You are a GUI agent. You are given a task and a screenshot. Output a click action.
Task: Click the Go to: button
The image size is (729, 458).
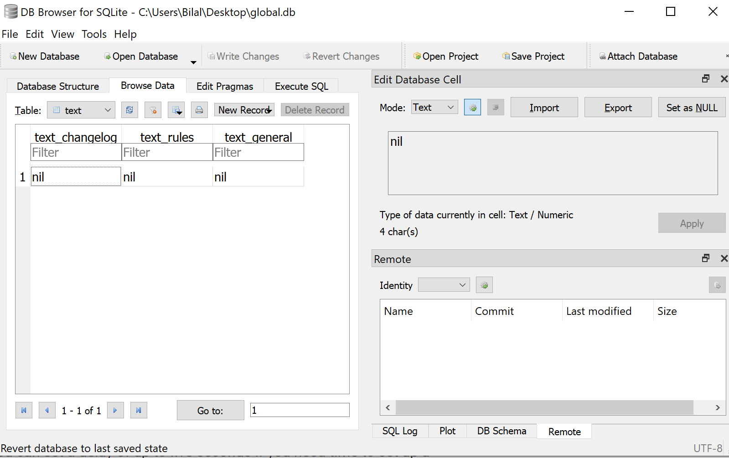click(210, 410)
